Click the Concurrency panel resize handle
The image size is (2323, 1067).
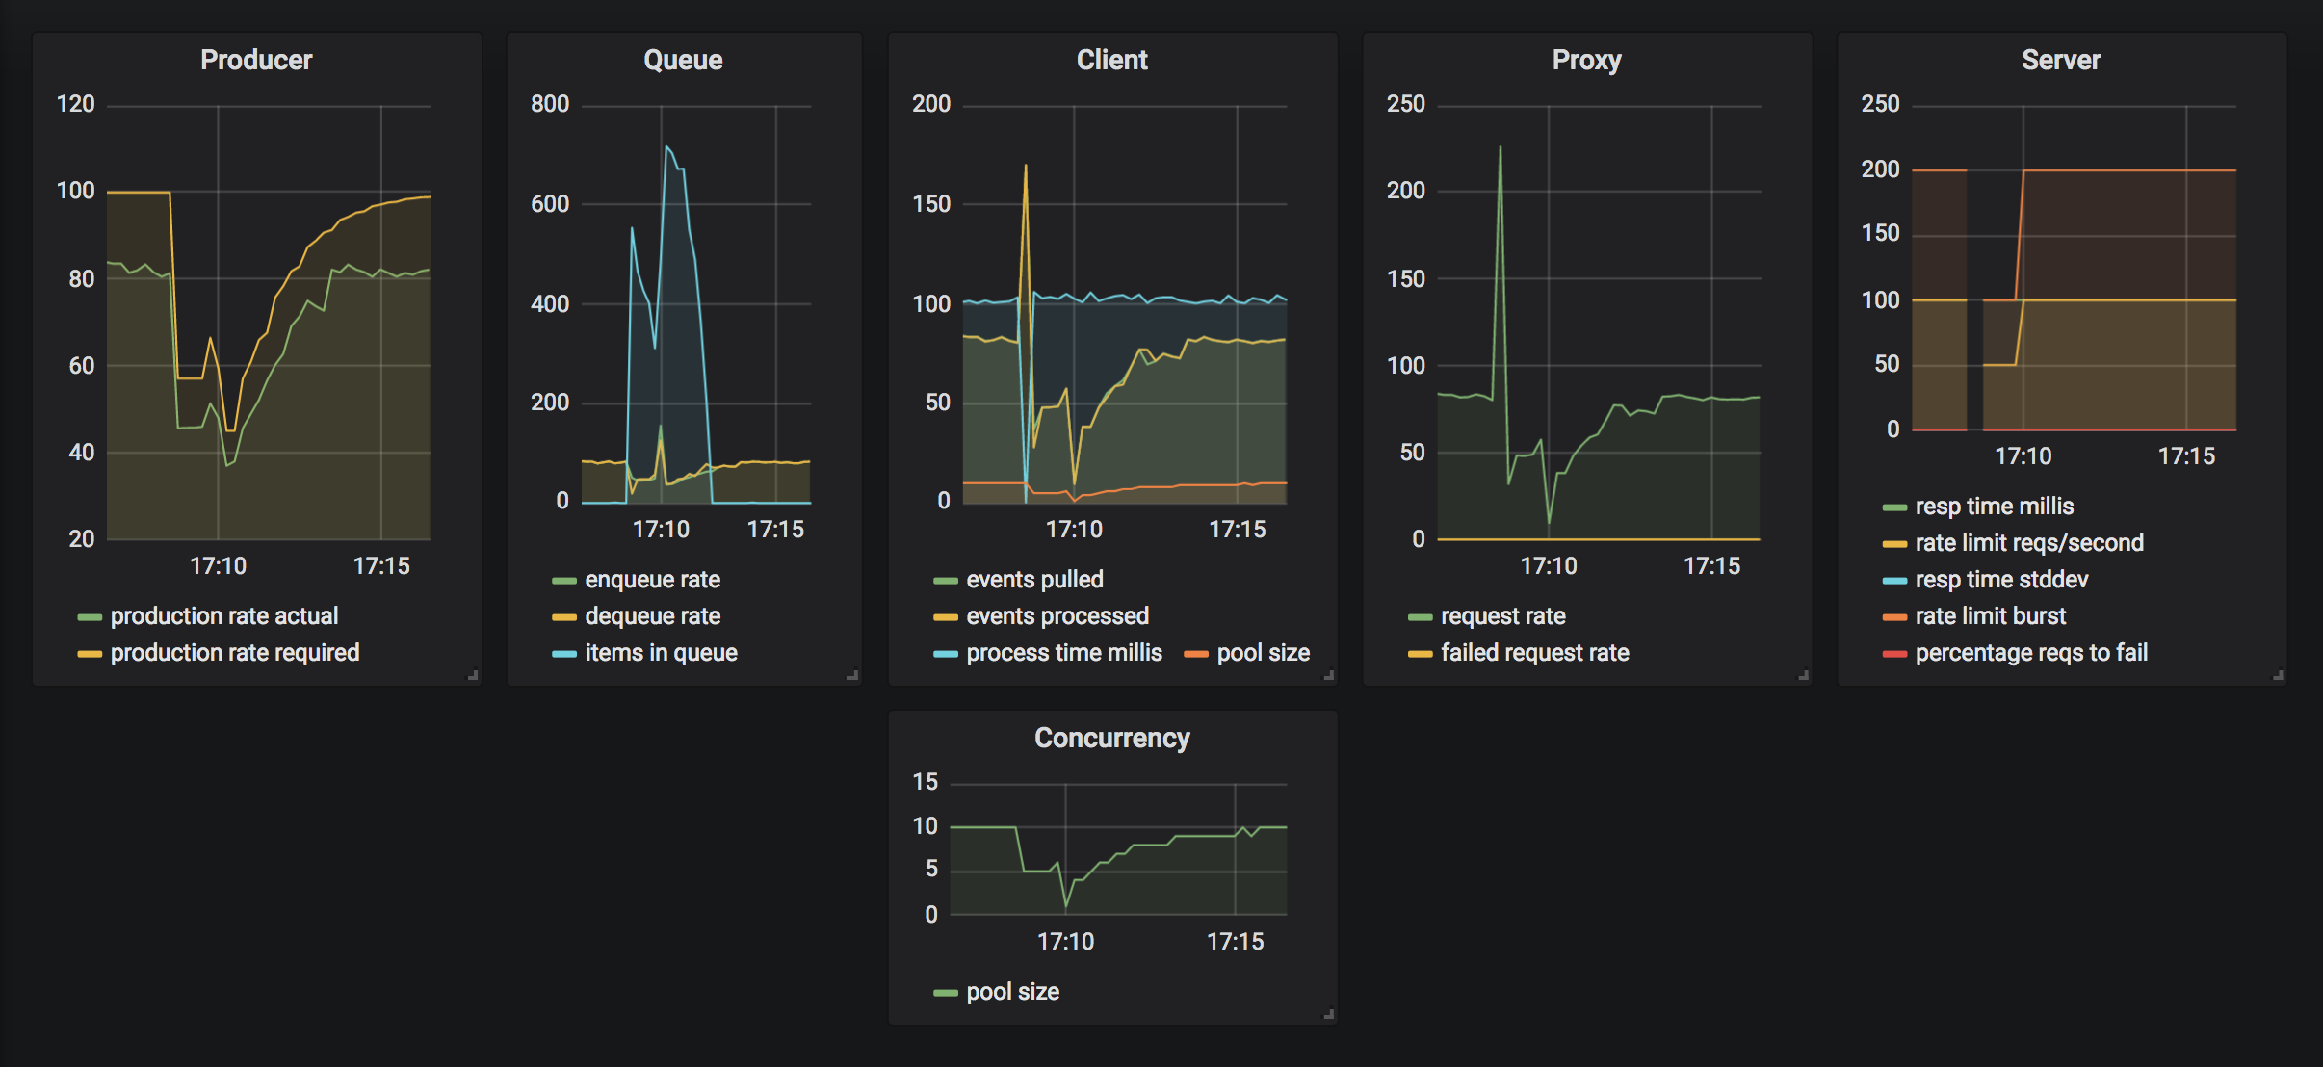[x=1329, y=1014]
